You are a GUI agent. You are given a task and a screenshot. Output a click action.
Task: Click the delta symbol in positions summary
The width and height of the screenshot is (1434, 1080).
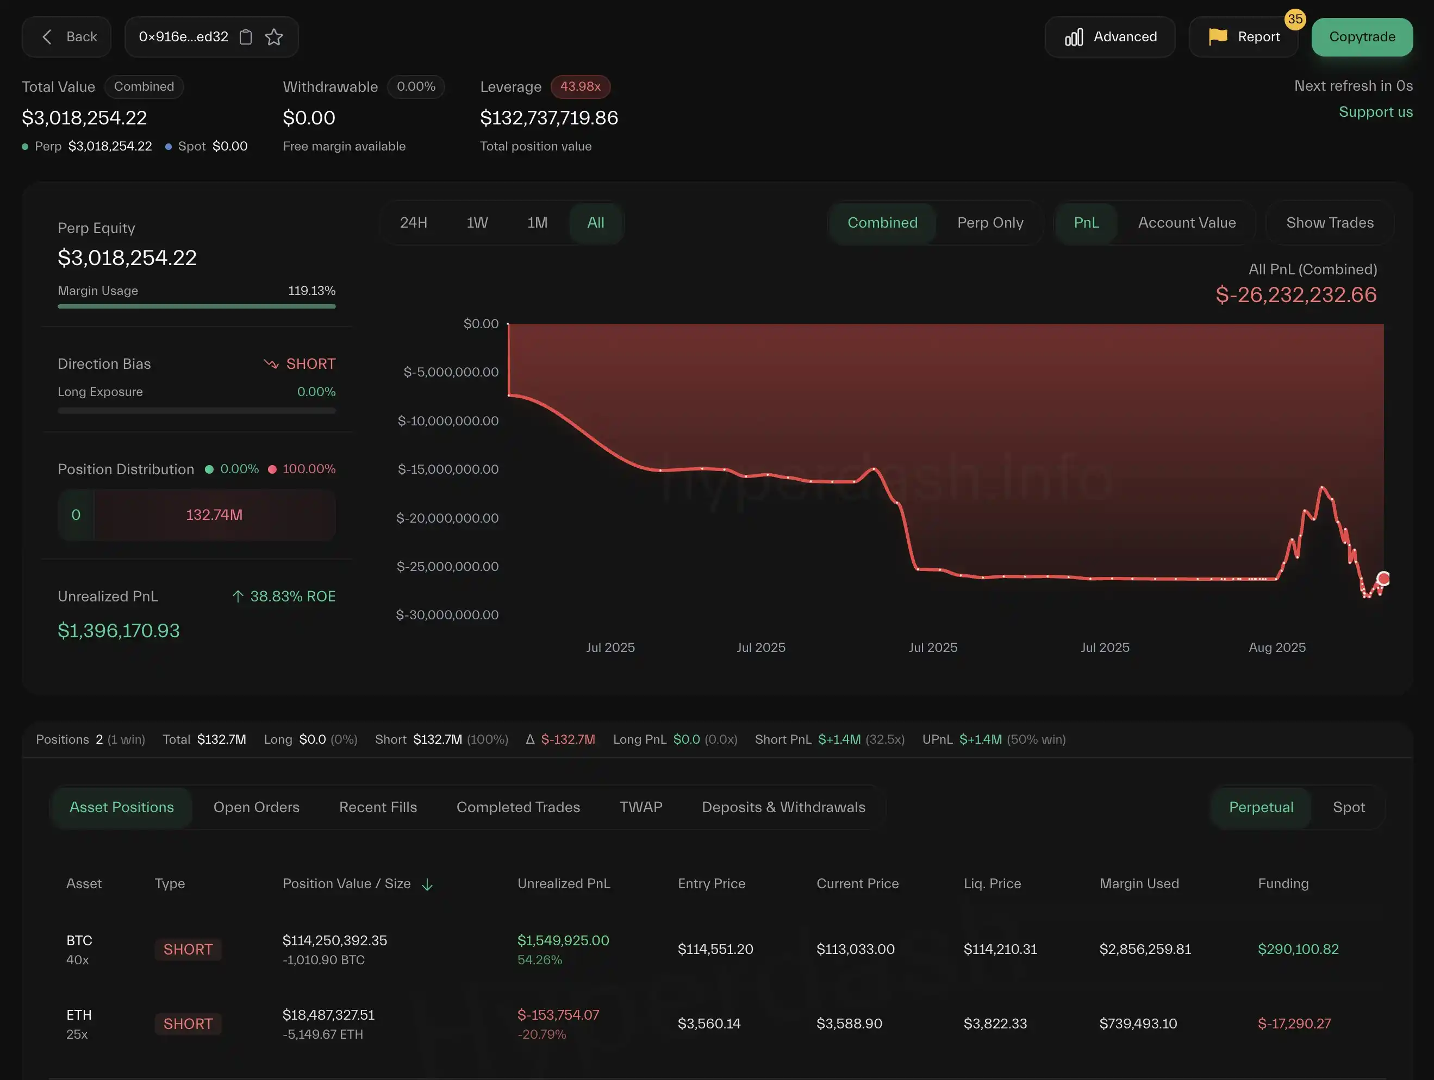tap(531, 739)
